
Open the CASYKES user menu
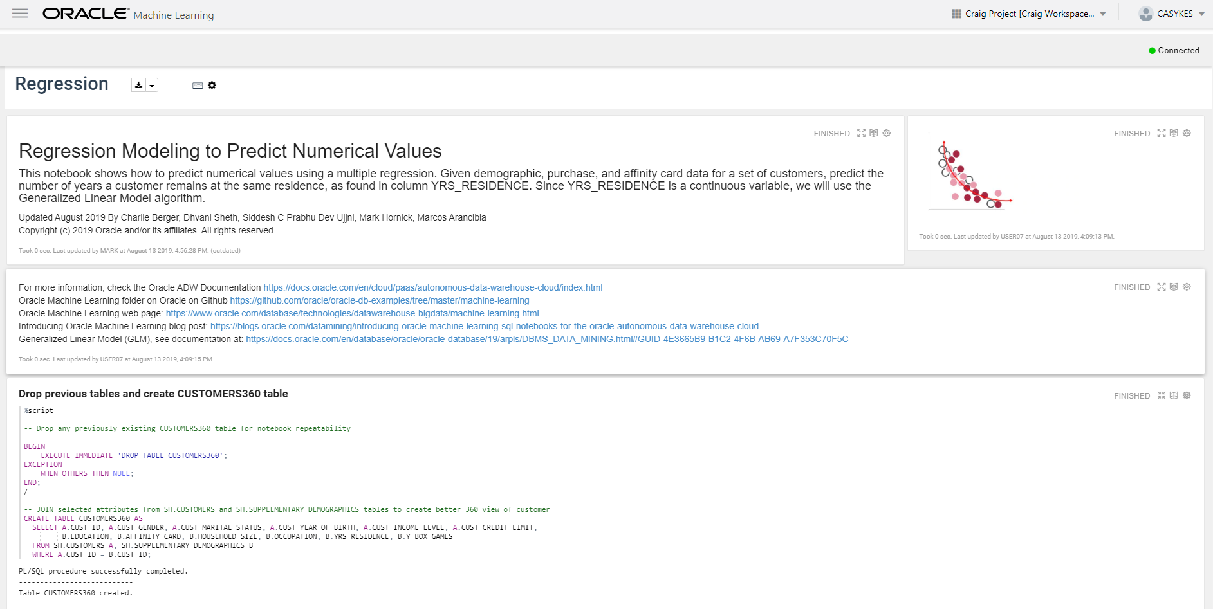pyautogui.click(x=1171, y=14)
